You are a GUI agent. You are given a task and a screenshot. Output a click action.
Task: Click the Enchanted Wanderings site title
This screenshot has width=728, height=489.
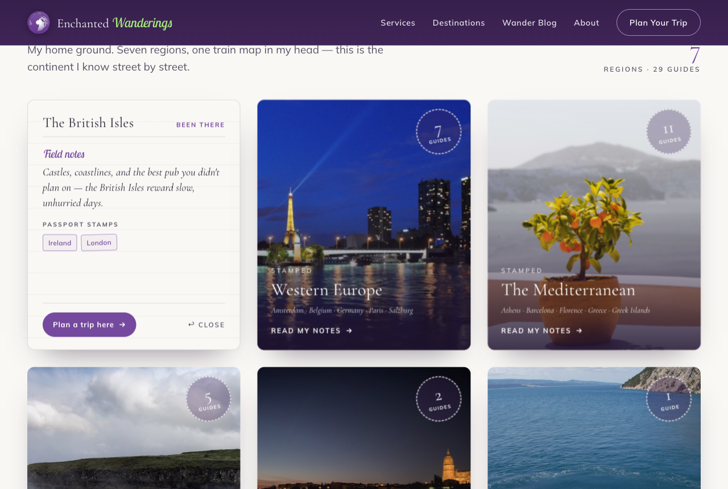pos(114,23)
